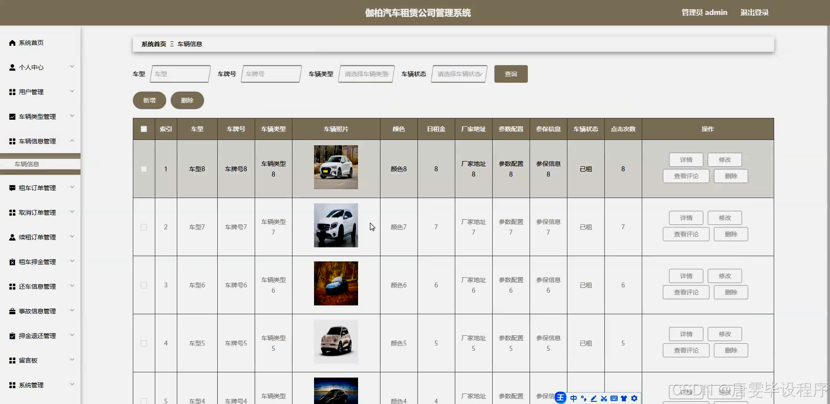830x404 pixels.
Task: Expand the 车辆类型管理 menu chevron
Action: click(72, 116)
